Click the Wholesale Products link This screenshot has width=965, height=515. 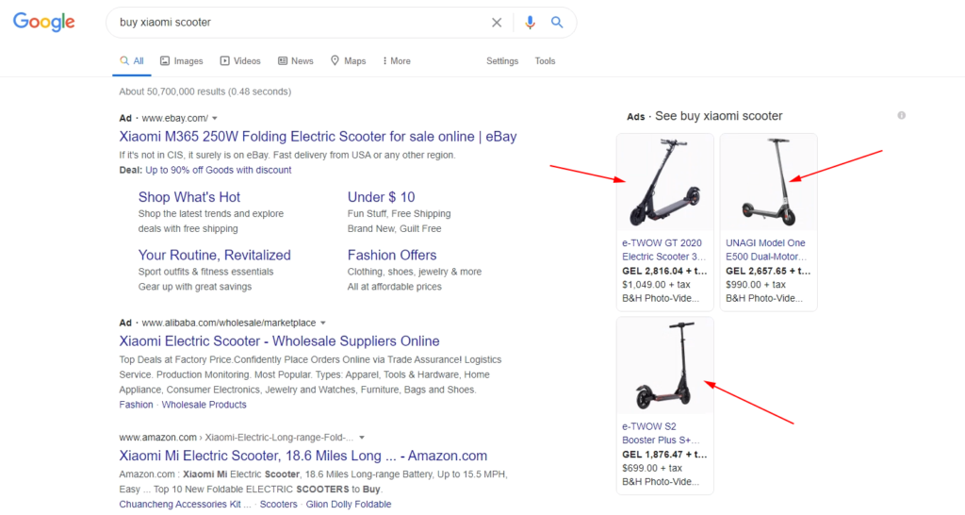204,405
